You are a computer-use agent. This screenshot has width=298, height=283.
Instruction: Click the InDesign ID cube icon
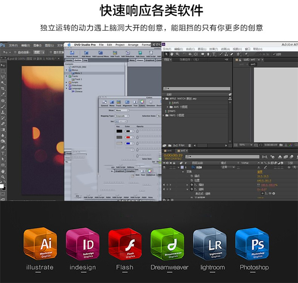click(x=83, y=244)
